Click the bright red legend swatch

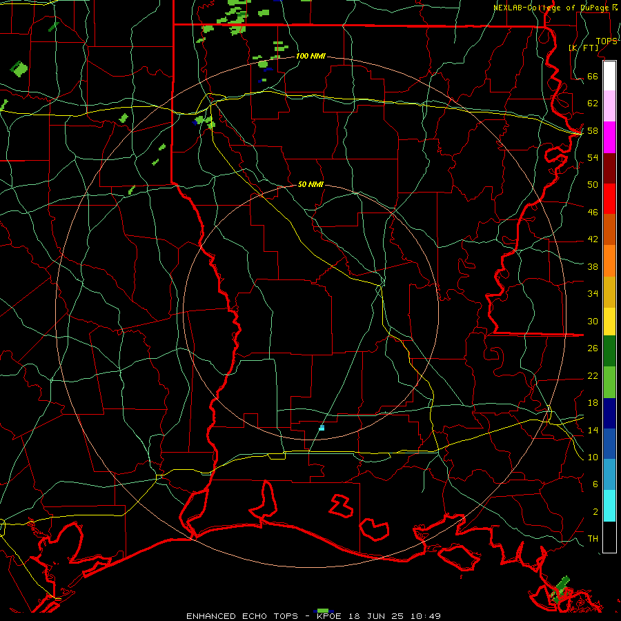pos(609,199)
